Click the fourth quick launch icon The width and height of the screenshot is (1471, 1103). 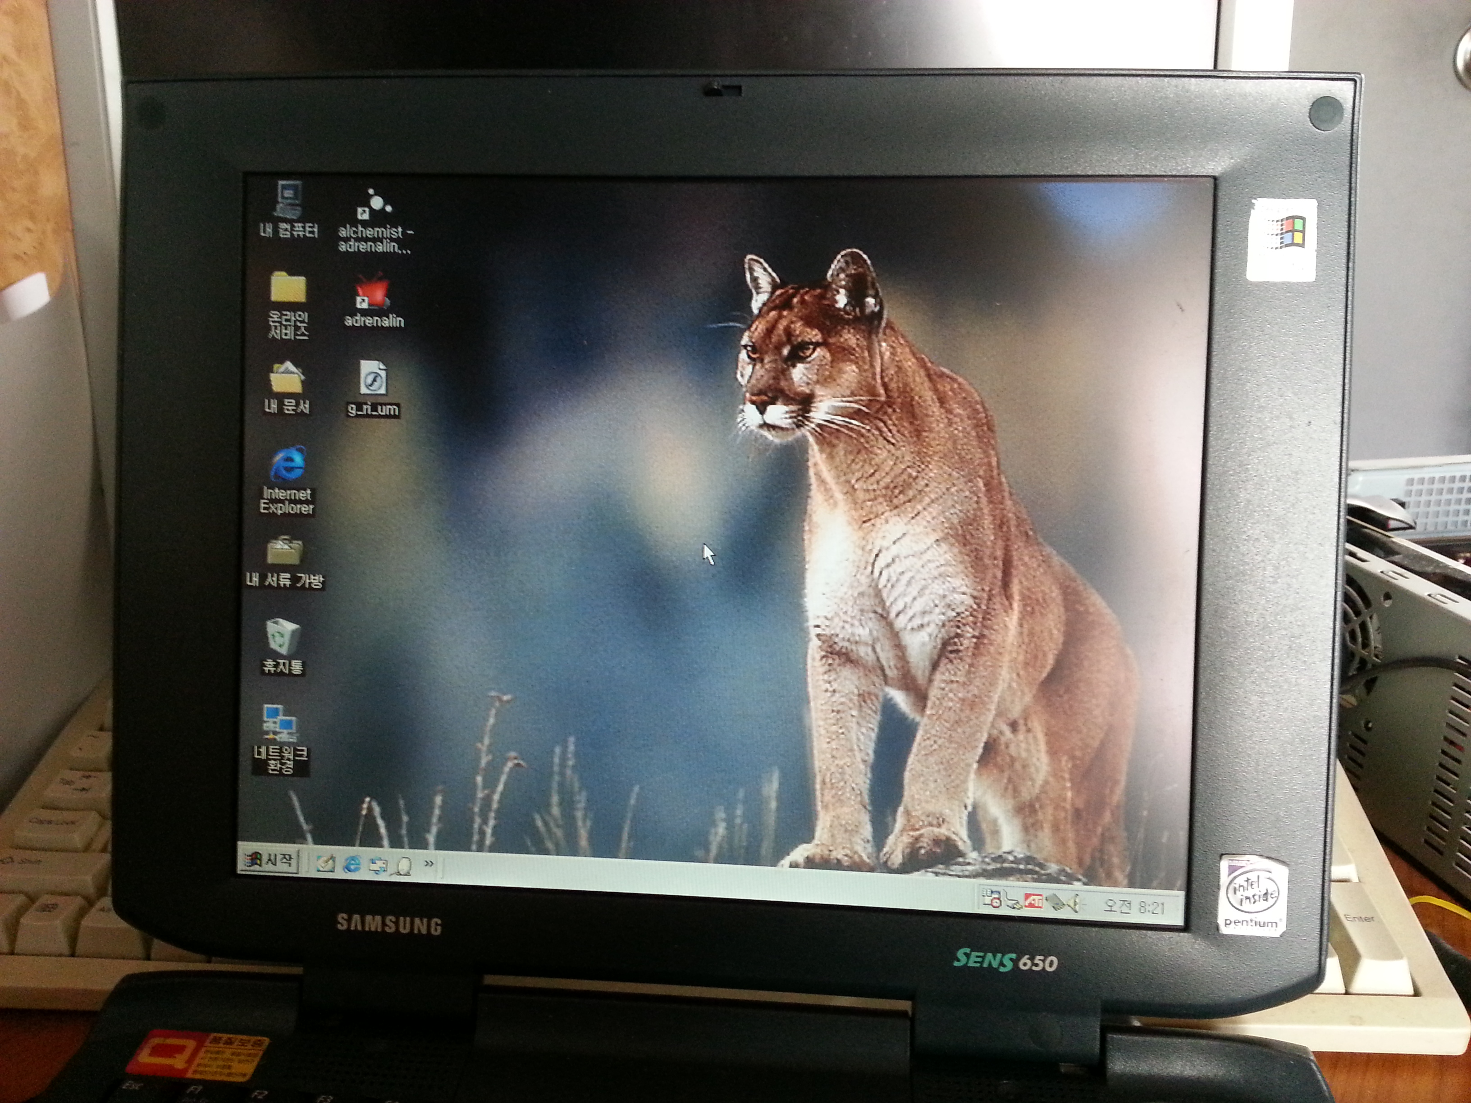(404, 866)
